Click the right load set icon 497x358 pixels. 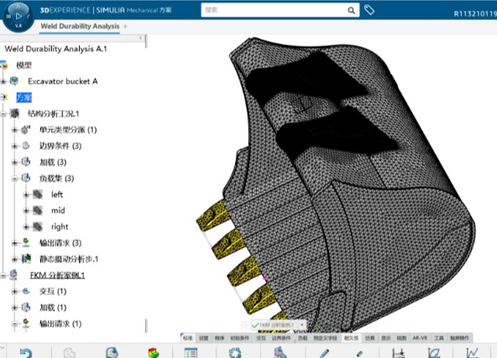click(x=38, y=226)
